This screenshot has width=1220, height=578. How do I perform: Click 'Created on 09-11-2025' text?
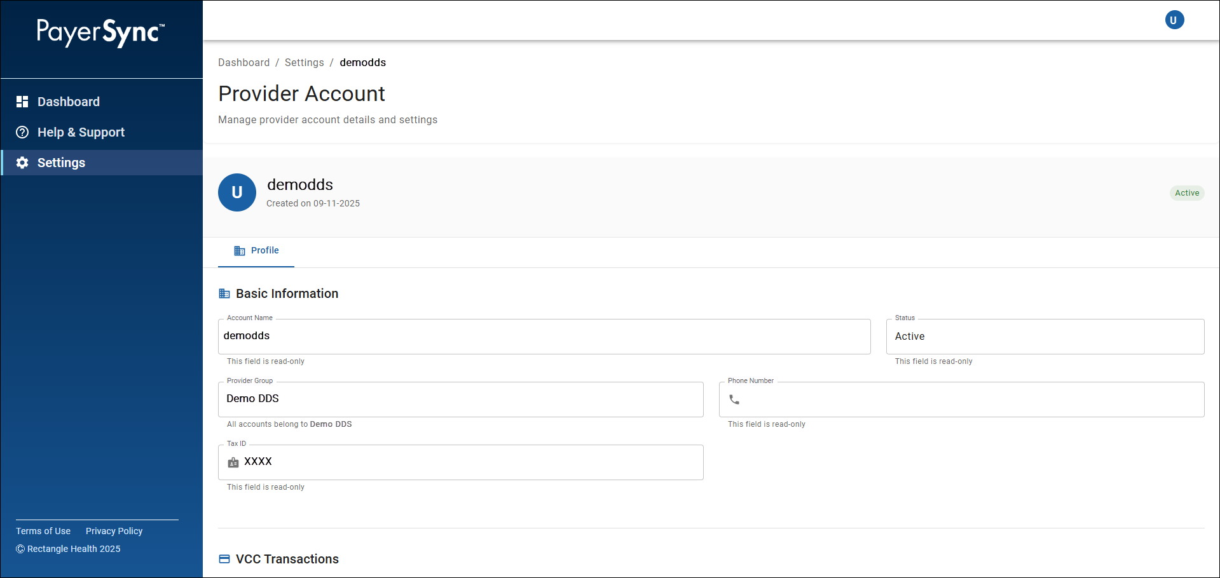coord(313,203)
